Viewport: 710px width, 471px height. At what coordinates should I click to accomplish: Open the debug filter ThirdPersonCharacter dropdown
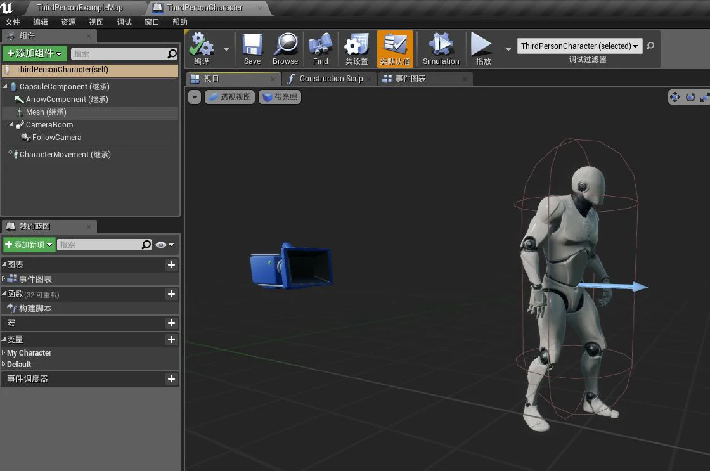(x=579, y=46)
